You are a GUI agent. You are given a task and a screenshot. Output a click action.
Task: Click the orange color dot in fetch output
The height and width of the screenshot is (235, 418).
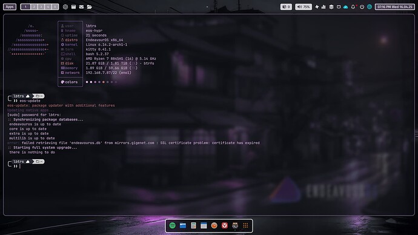tap(104, 82)
